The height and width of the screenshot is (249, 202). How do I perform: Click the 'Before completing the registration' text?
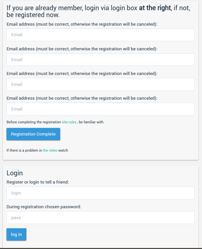[34, 122]
